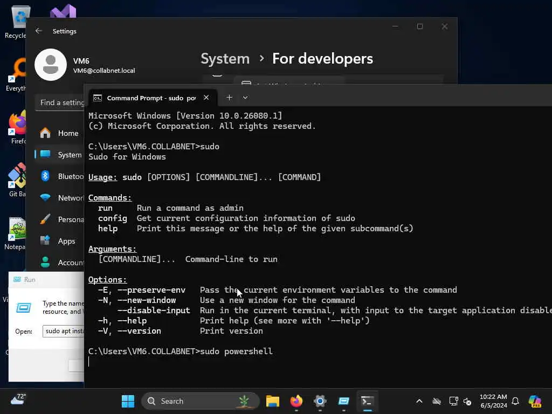The image size is (552, 414).
Task: Select System in Settings sidebar
Action: [x=60, y=155]
